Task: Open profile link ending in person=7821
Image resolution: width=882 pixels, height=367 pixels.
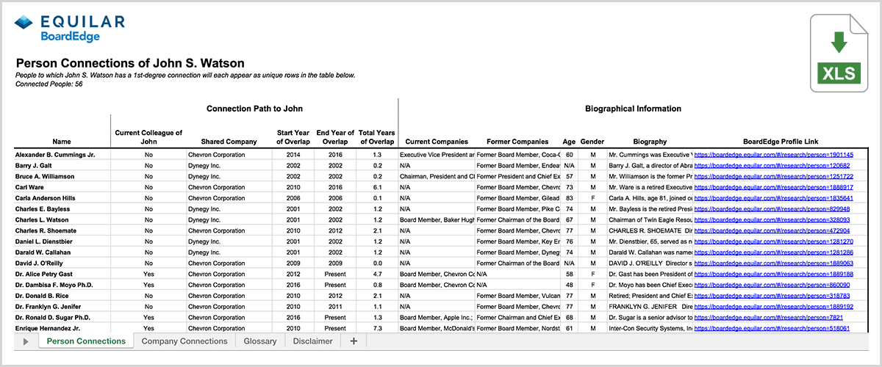Action: click(769, 317)
